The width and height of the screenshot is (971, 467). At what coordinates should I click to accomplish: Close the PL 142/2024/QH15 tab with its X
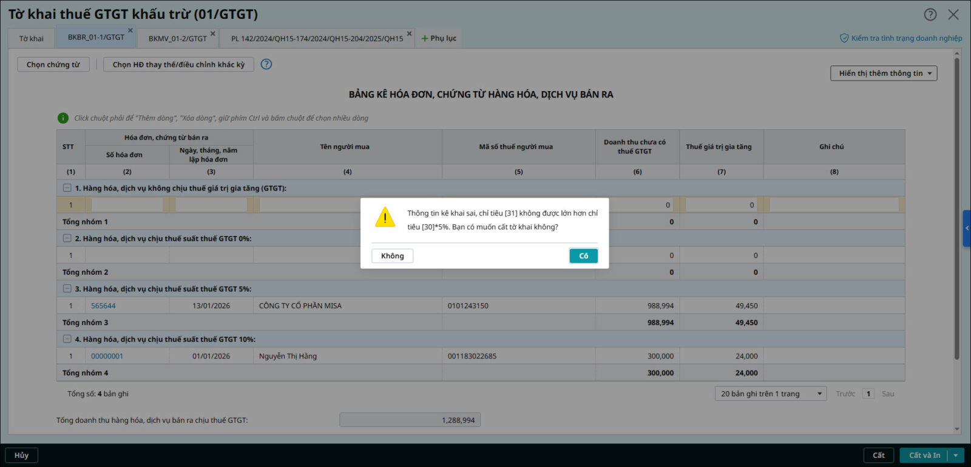(409, 34)
